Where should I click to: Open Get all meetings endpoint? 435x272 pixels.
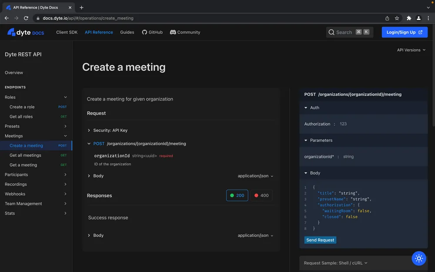[x=36, y=155]
